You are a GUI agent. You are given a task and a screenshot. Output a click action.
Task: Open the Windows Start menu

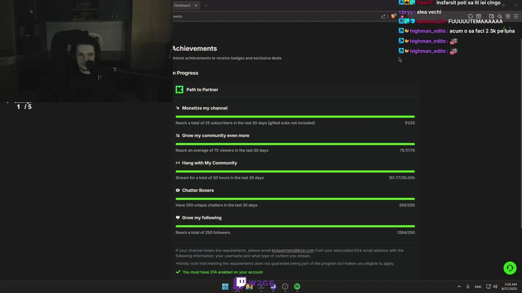point(225,286)
